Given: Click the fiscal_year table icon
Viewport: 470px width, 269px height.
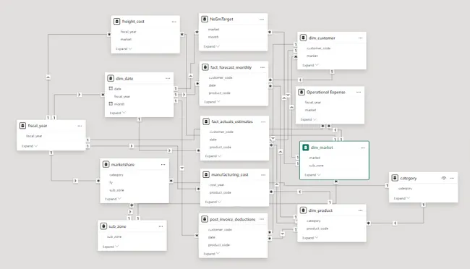Looking at the screenshot, I should (x=23, y=126).
